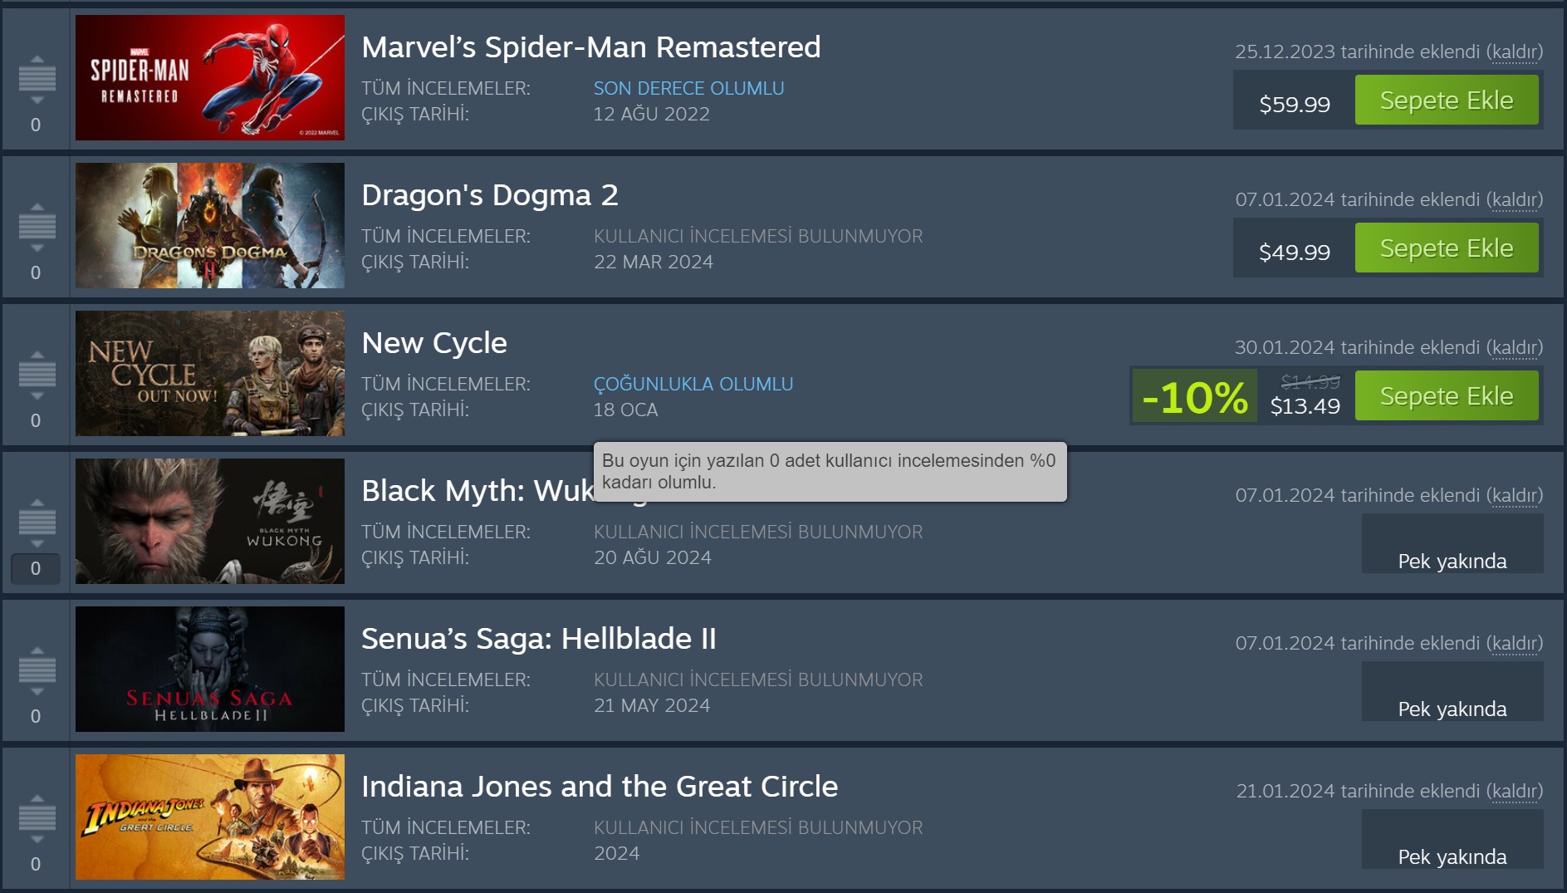1567x893 pixels.
Task: Click the drag handle for Indiana Jones row
Action: [x=37, y=818]
